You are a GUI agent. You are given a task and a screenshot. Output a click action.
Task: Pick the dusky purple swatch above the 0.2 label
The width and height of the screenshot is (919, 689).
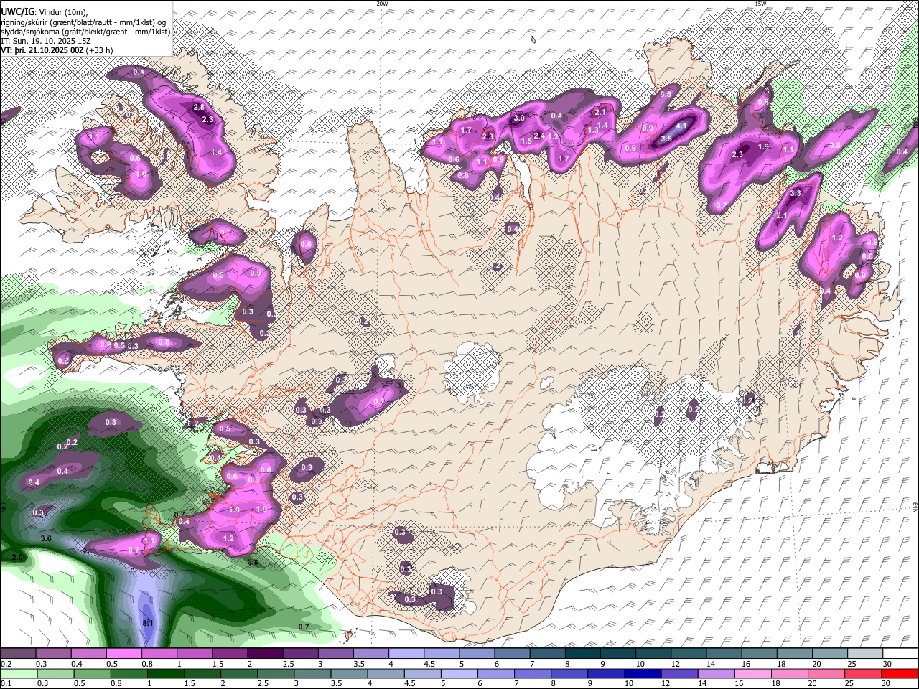[18, 653]
